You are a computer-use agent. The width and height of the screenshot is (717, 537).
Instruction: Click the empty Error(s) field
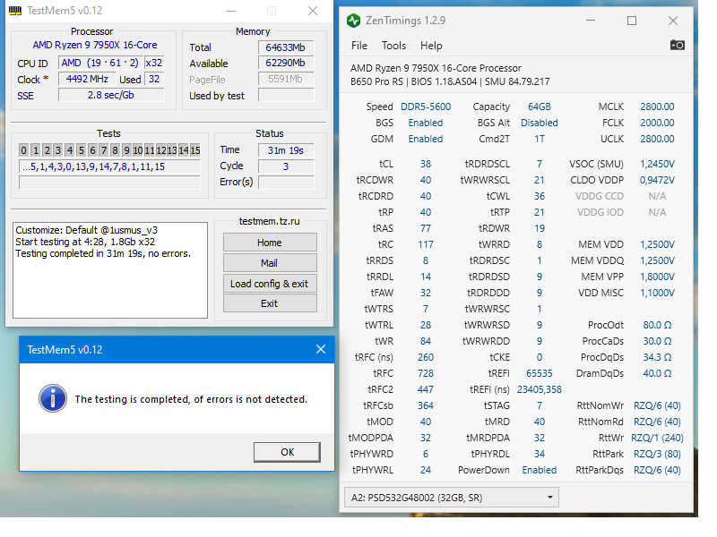coord(286,183)
